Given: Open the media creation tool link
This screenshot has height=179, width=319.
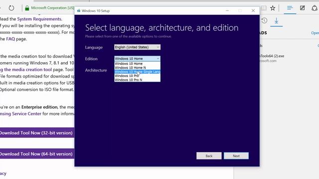Looking at the screenshot, I should pos(26,70).
